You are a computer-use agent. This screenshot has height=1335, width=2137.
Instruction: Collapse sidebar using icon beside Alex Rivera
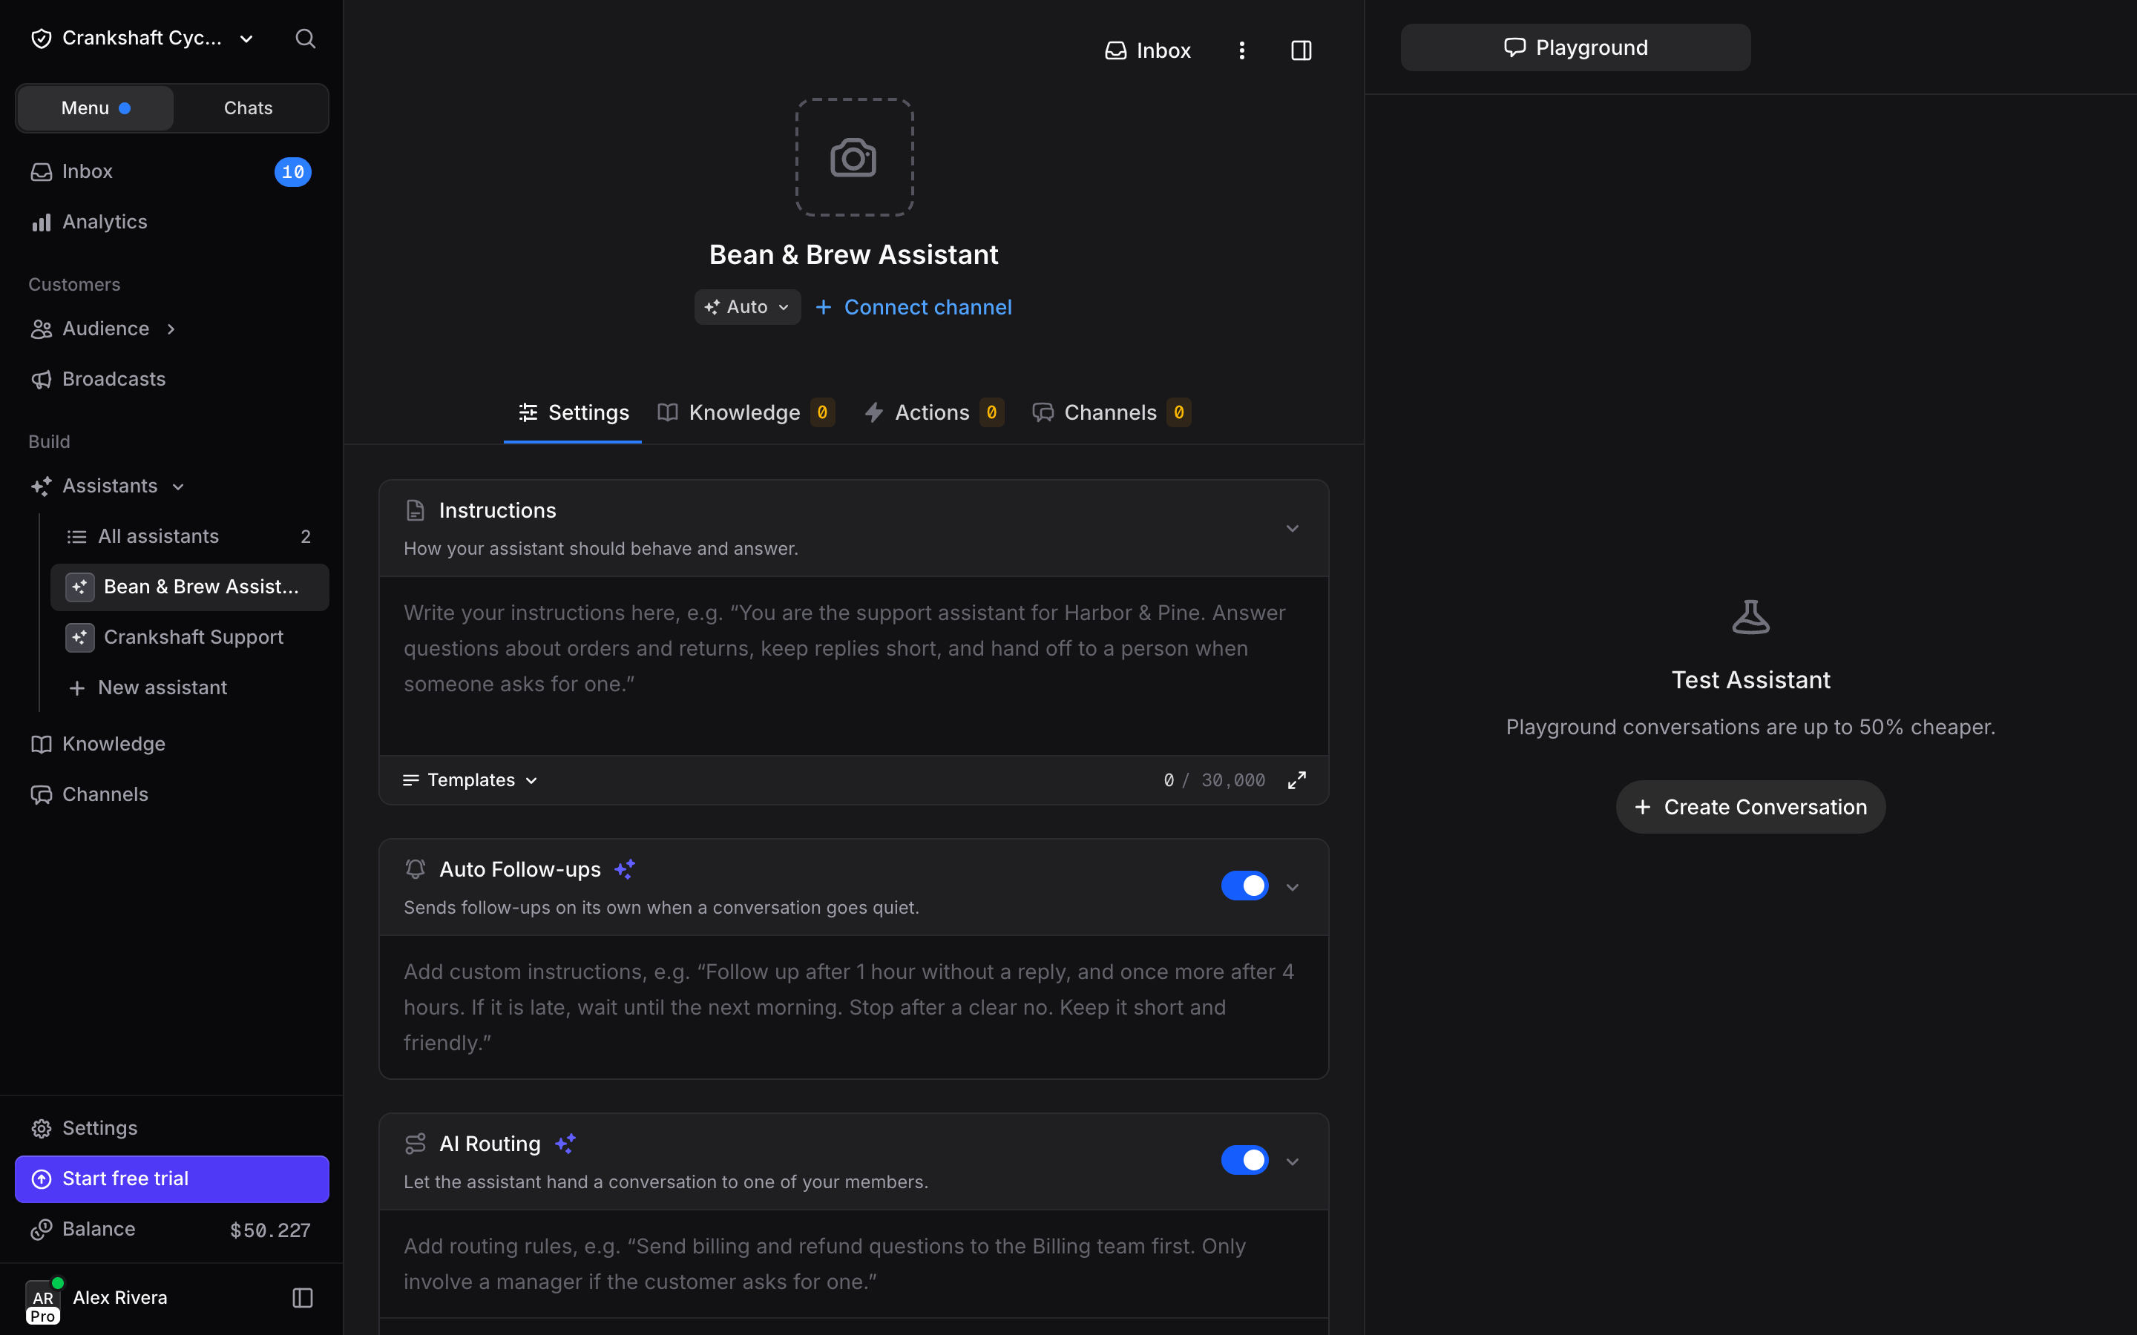click(x=303, y=1297)
